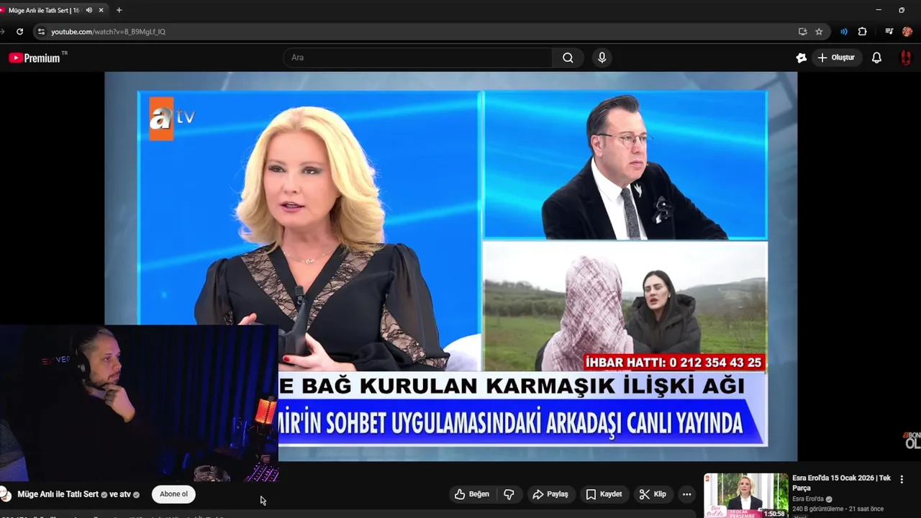Open the channel avatar below the video
This screenshot has width=921, height=518.
(x=4, y=494)
